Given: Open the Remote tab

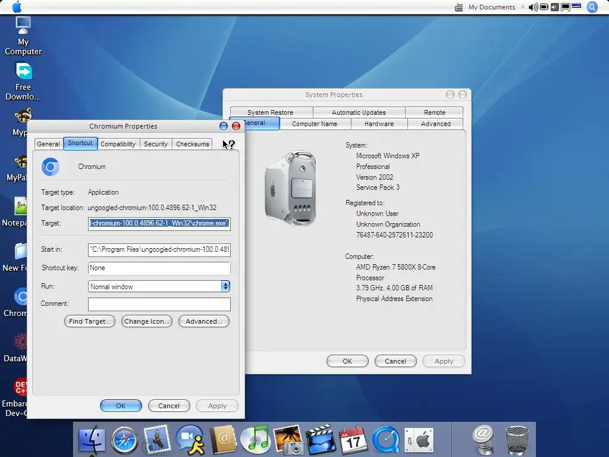Looking at the screenshot, I should [x=434, y=112].
